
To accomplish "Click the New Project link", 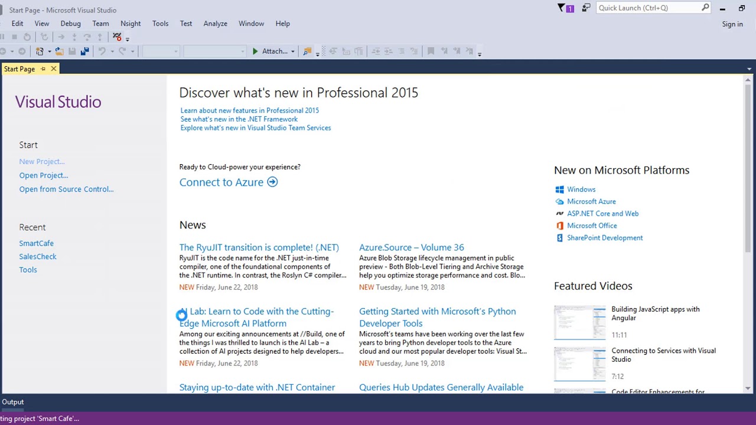I will (x=42, y=162).
